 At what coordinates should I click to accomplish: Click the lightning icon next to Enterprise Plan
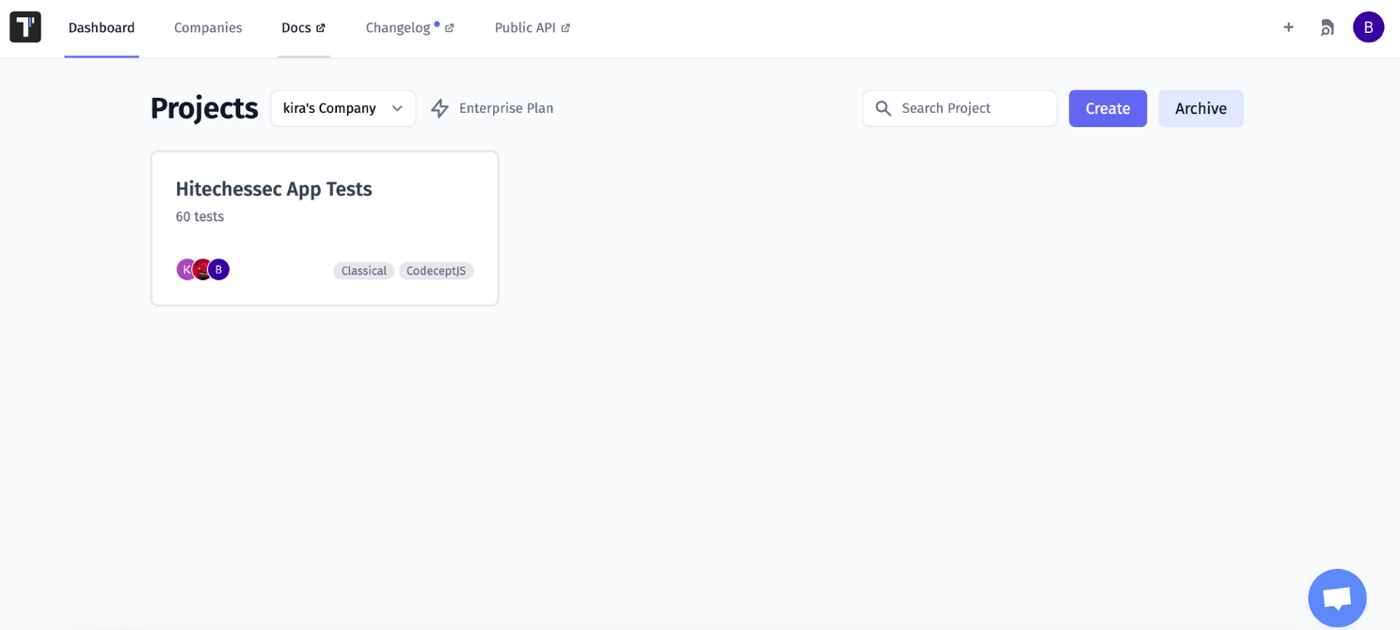[439, 108]
